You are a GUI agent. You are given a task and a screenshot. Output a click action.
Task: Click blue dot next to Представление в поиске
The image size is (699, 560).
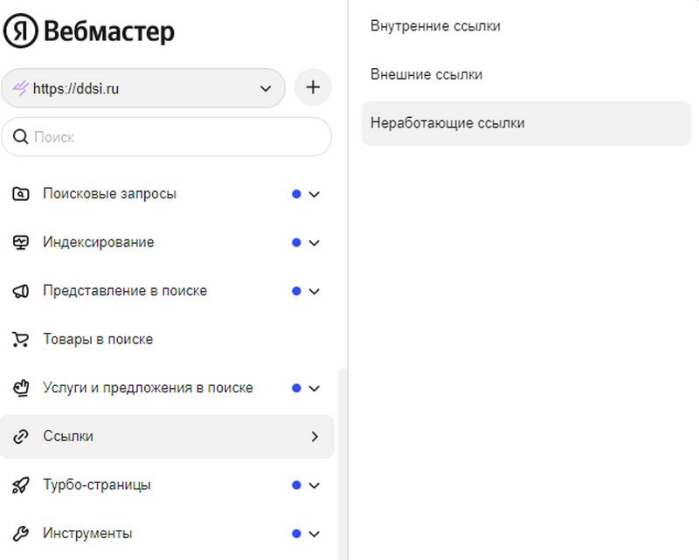296,291
